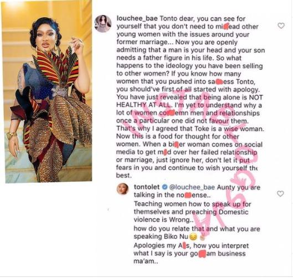Click the hand emoji ending the Biko Nu line
The height and width of the screenshot is (278, 293).
coord(203,238)
